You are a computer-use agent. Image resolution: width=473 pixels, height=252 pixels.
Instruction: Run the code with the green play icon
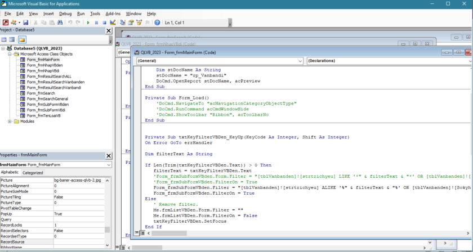[x=88, y=22]
